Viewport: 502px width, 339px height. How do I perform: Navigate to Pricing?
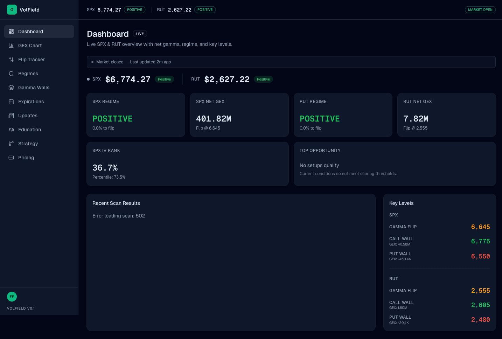click(x=39, y=158)
